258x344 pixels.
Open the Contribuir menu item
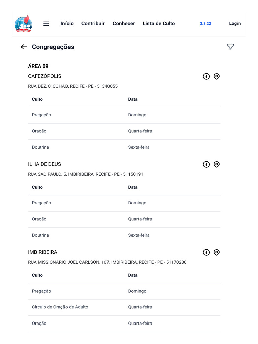point(93,24)
